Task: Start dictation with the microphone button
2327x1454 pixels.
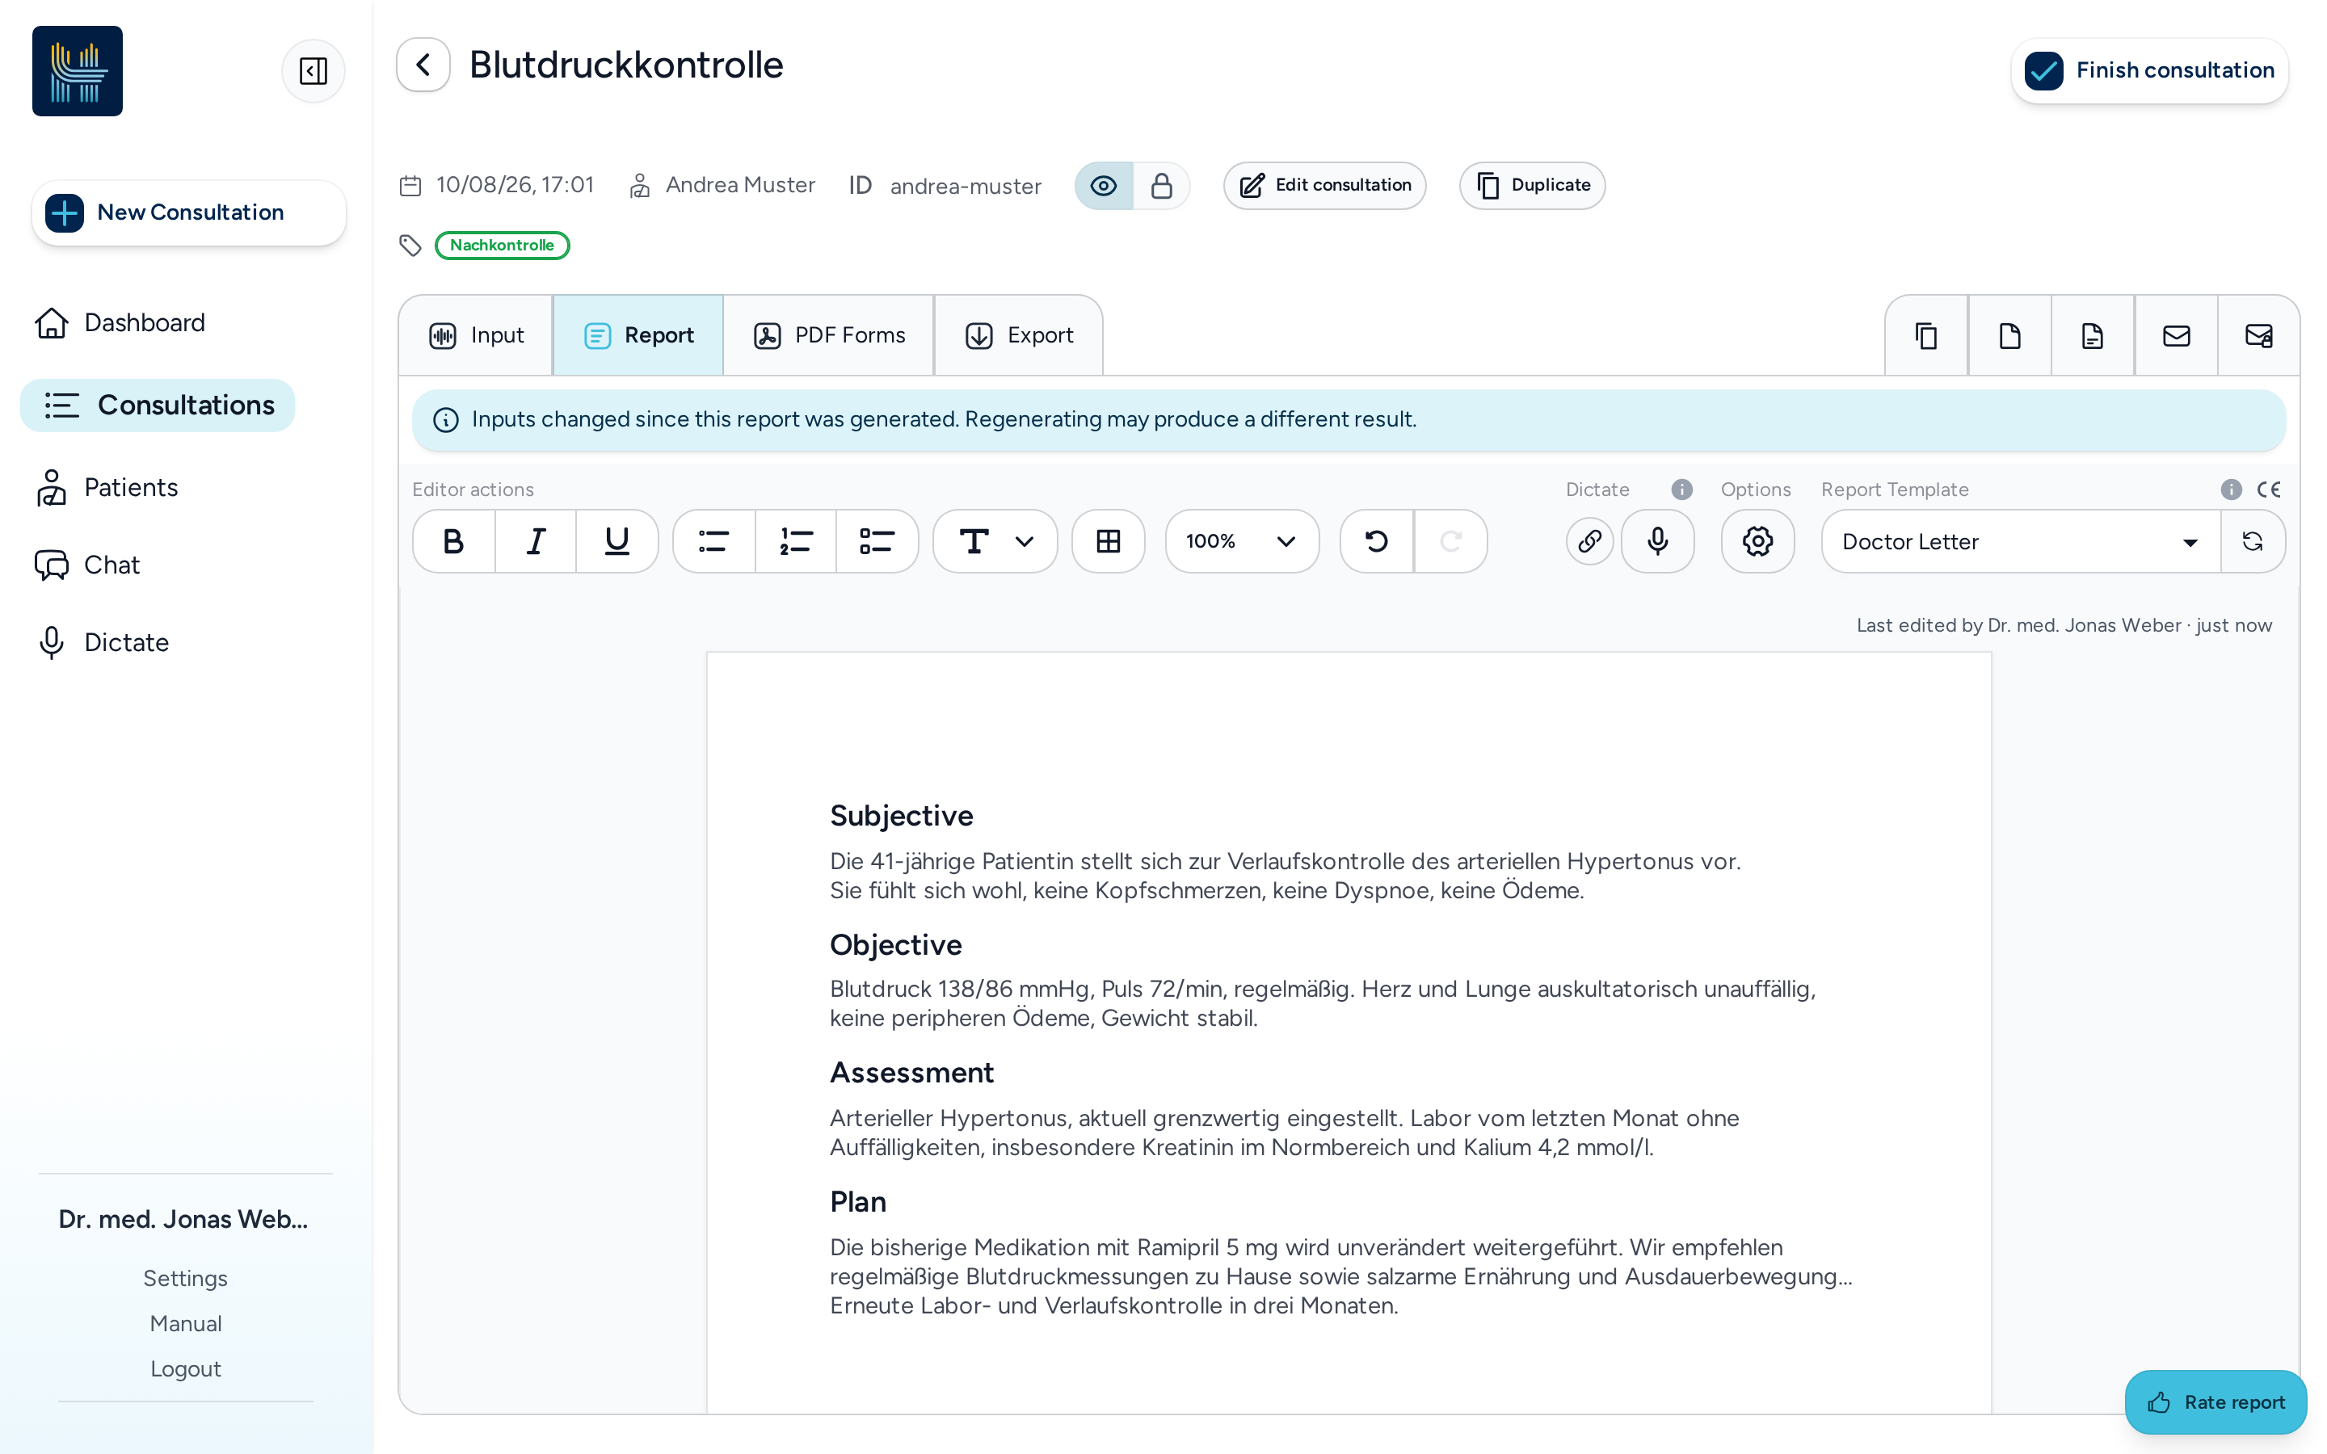Action: [x=1658, y=541]
